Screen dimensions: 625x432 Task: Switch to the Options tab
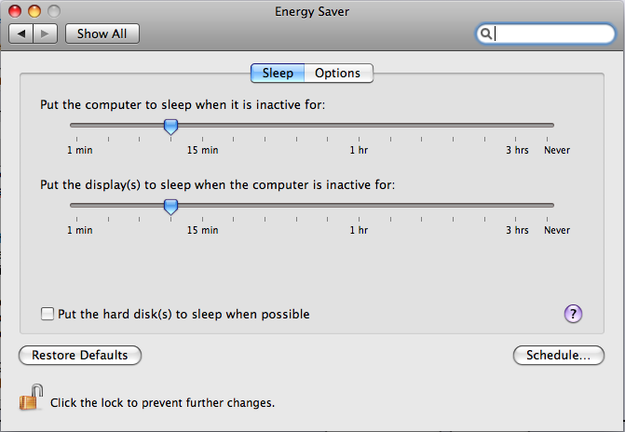[x=338, y=74]
